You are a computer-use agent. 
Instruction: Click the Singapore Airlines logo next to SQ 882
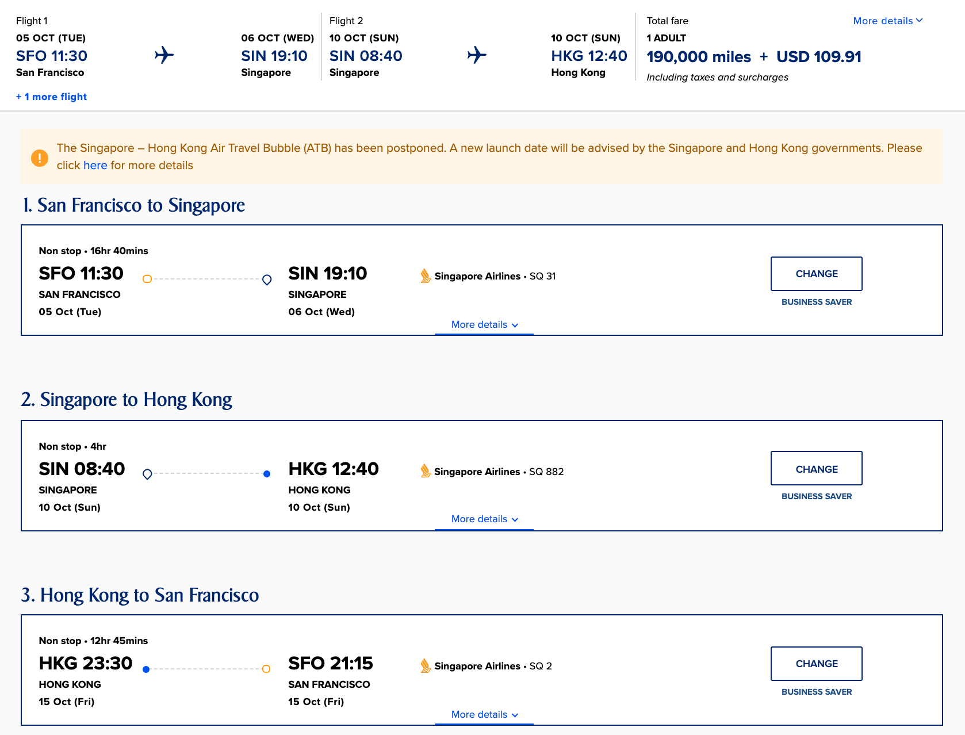tap(426, 472)
